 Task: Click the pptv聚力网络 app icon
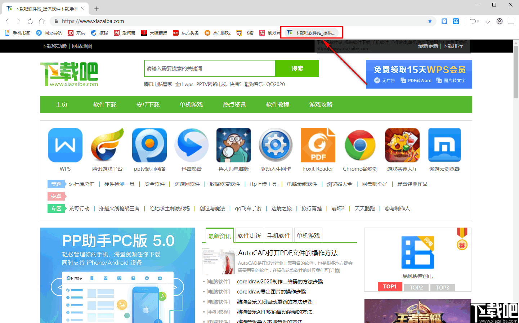tap(149, 145)
